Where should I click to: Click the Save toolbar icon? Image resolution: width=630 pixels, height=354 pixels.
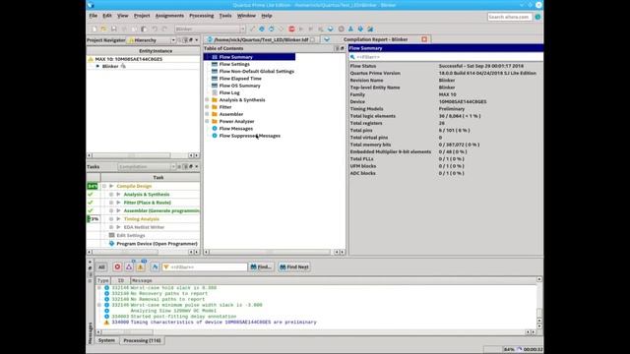(114, 29)
